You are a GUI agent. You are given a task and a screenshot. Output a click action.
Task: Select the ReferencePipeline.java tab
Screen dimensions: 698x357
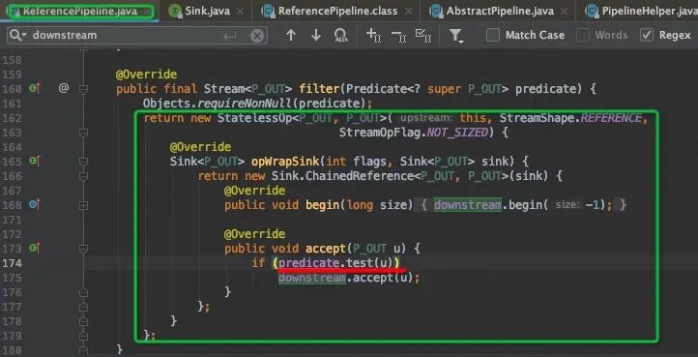pos(80,11)
